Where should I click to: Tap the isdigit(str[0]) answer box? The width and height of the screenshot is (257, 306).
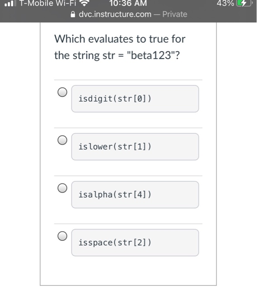click(x=135, y=99)
